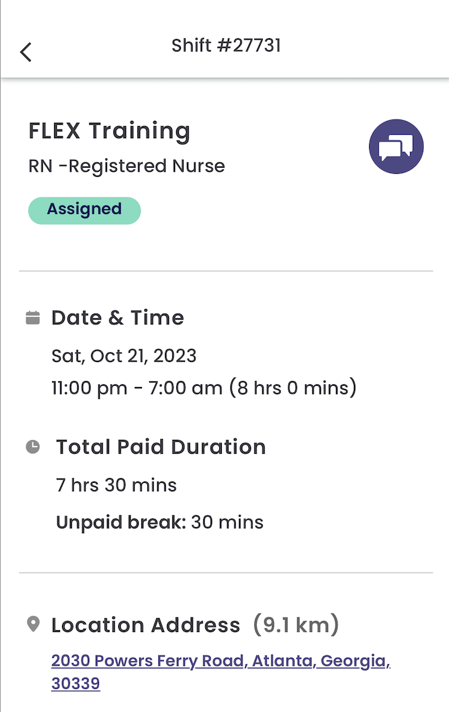This screenshot has width=449, height=712.
Task: Click the map pin icon beside Location Address
Action: (33, 624)
